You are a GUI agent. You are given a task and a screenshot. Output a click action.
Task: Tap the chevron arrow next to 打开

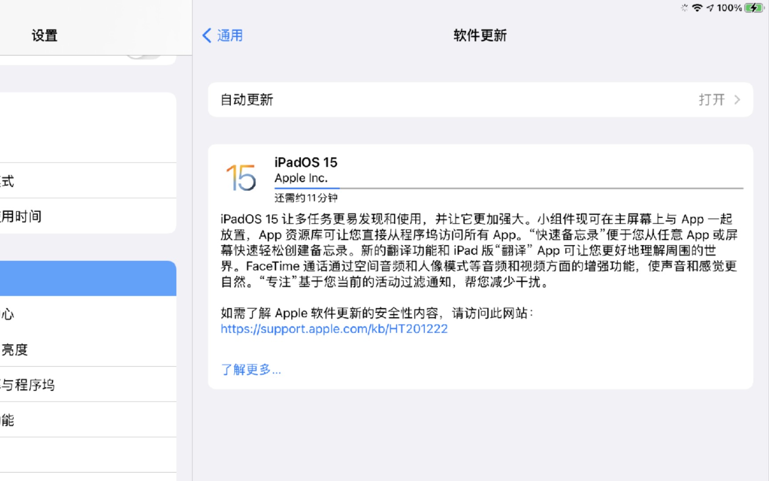(737, 99)
